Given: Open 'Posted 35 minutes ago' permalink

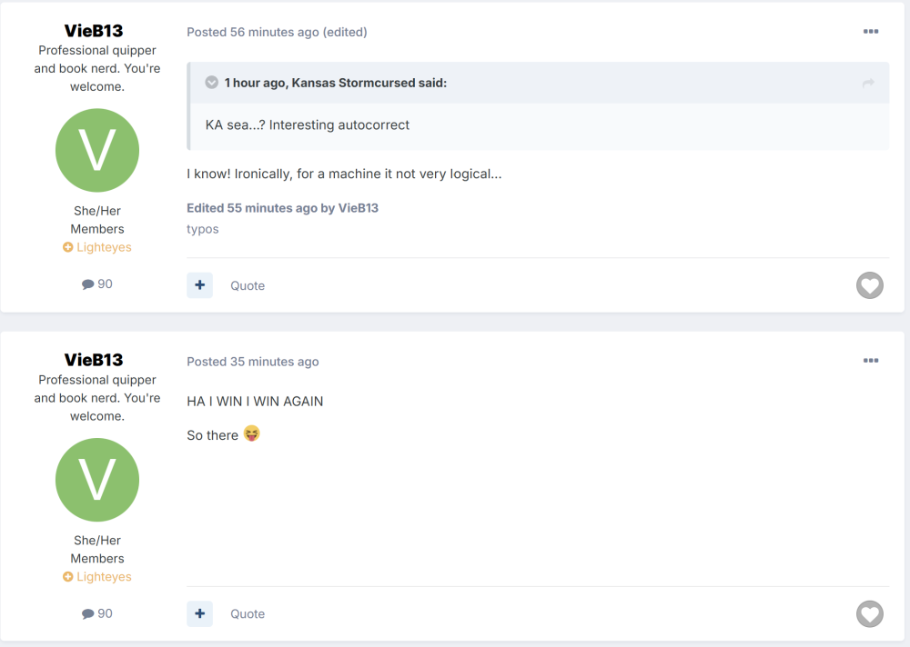Looking at the screenshot, I should tap(252, 362).
